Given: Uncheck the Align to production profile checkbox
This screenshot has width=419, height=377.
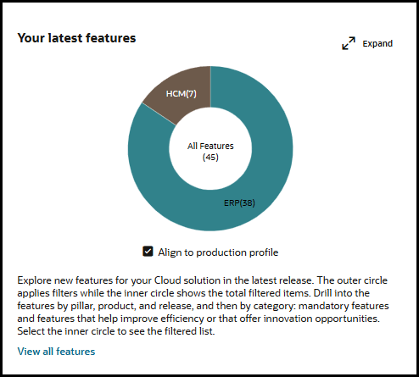Looking at the screenshot, I should pos(148,252).
